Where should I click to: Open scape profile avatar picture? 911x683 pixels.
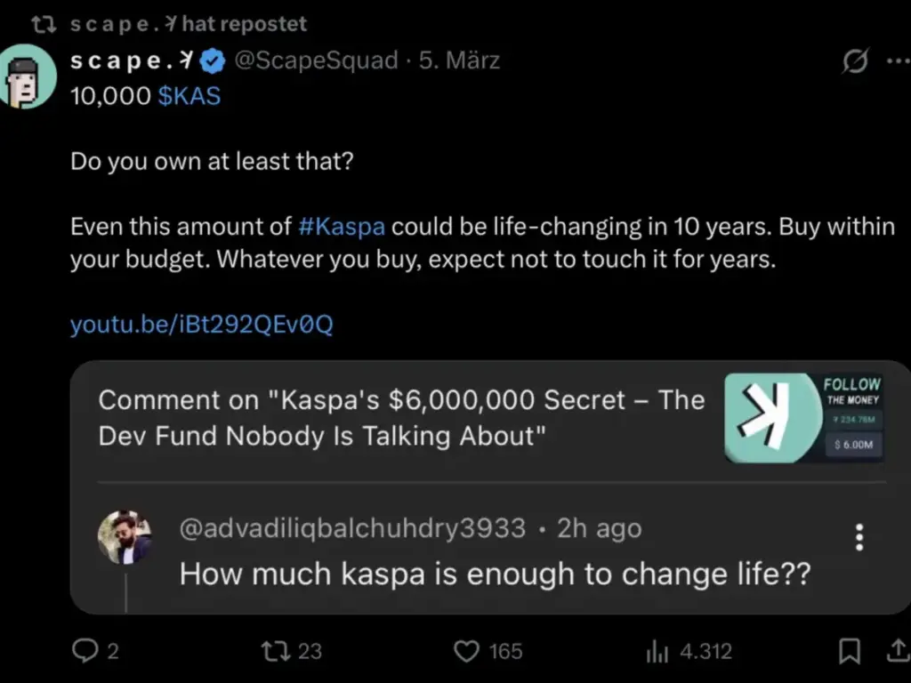[x=28, y=76]
